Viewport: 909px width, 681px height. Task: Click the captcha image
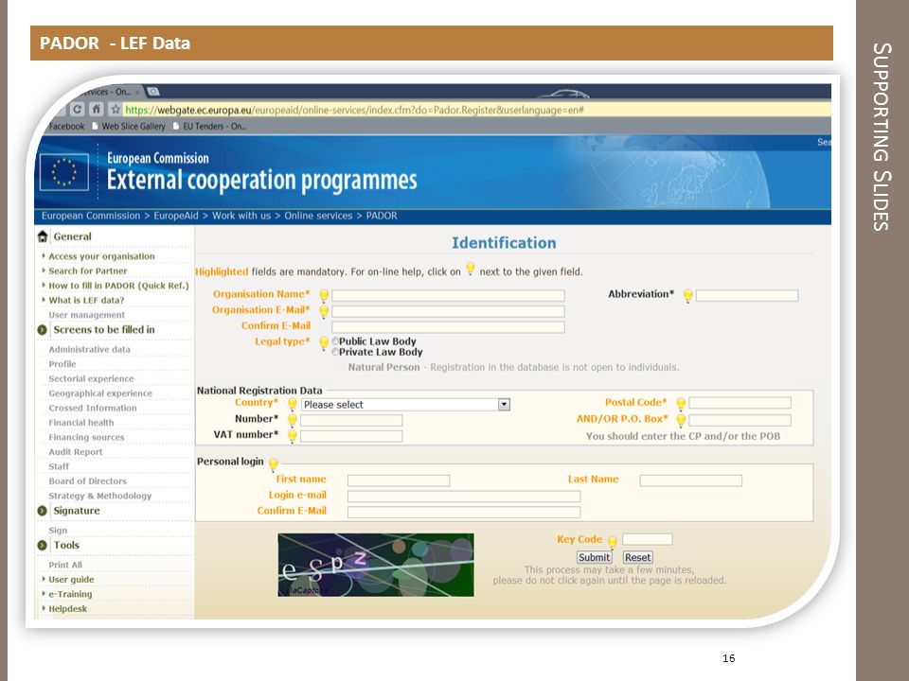[x=376, y=566]
